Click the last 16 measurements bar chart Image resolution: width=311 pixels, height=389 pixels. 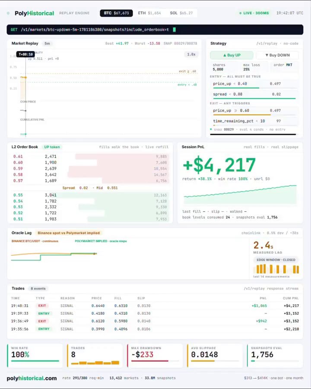click(276, 269)
